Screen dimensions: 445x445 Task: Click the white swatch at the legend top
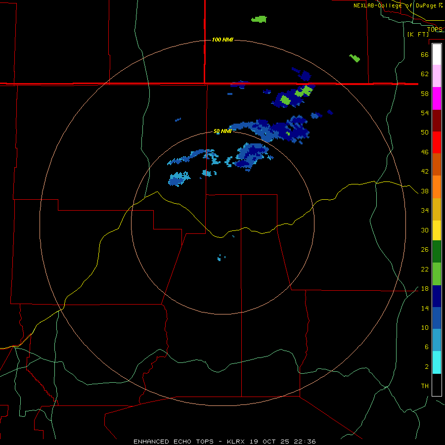tap(437, 54)
